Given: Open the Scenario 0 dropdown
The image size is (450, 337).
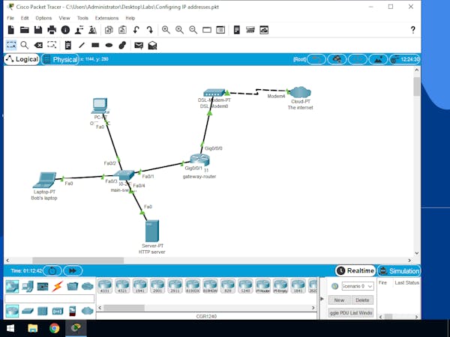Looking at the screenshot, I should pyautogui.click(x=357, y=286).
